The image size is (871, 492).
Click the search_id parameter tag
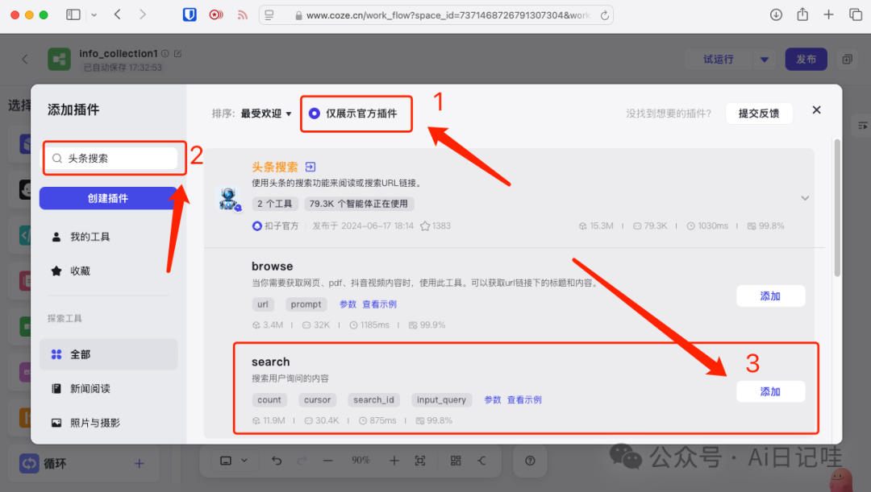pos(373,400)
